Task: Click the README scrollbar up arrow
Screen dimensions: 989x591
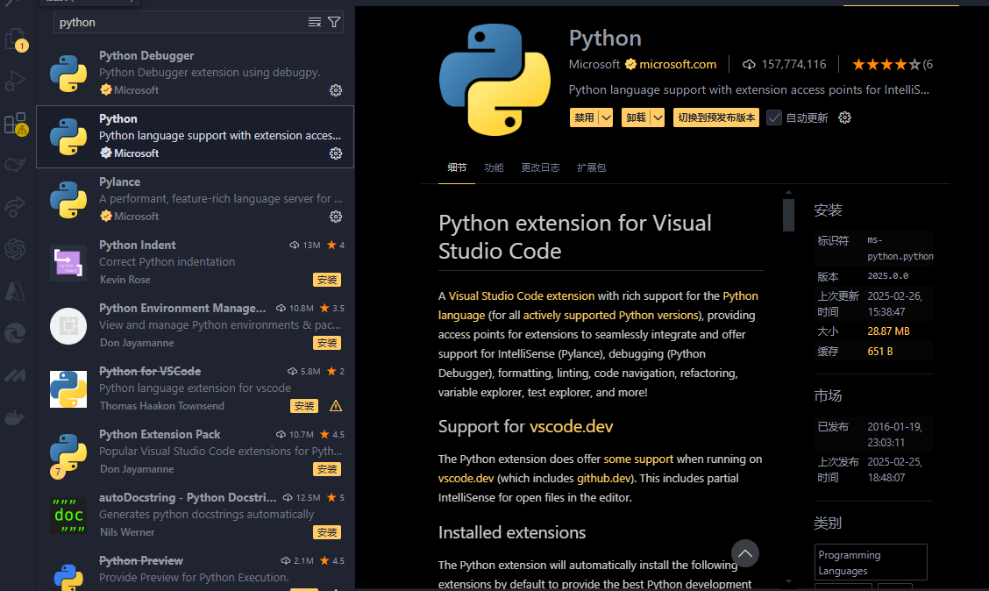Action: click(788, 192)
